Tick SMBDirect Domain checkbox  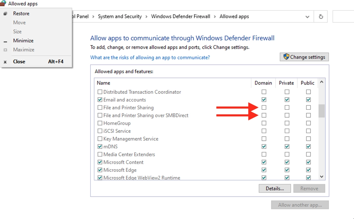(x=264, y=115)
